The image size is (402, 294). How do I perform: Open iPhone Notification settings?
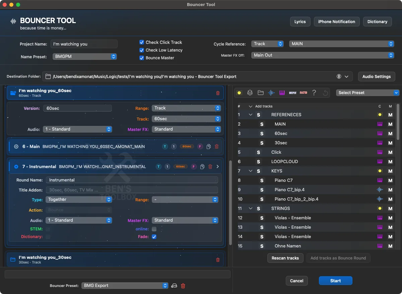[x=337, y=21]
